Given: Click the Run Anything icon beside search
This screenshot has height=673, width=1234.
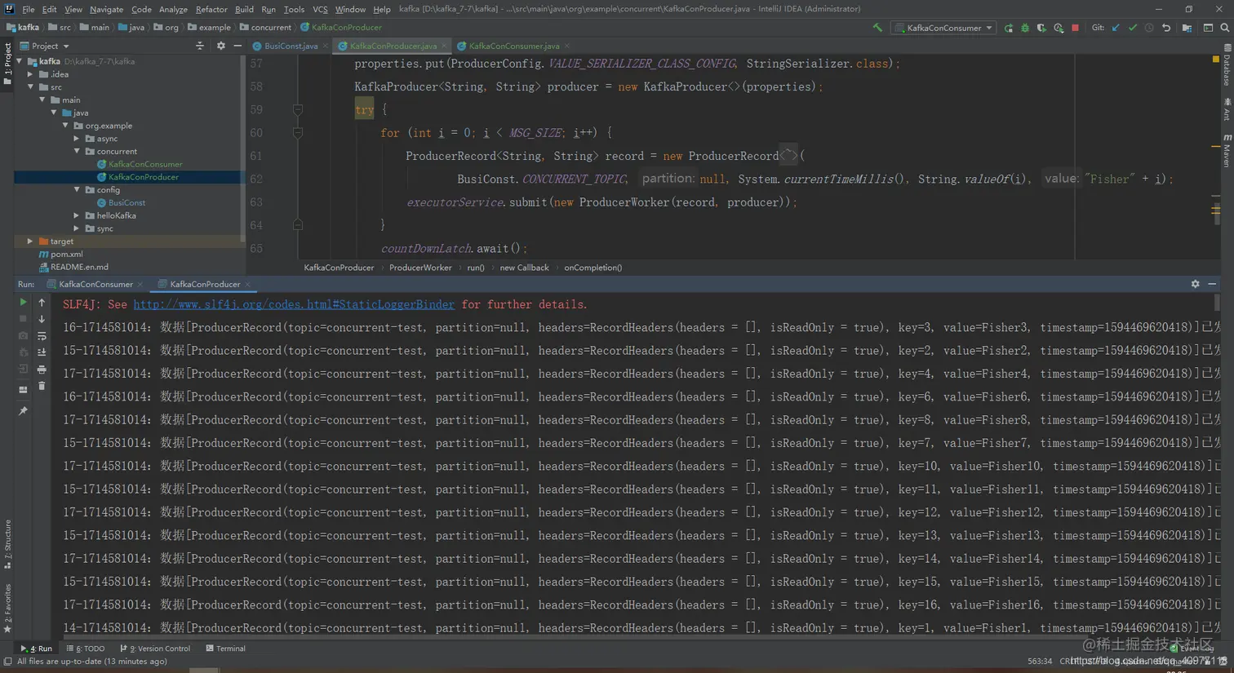Looking at the screenshot, I should click(x=1208, y=28).
